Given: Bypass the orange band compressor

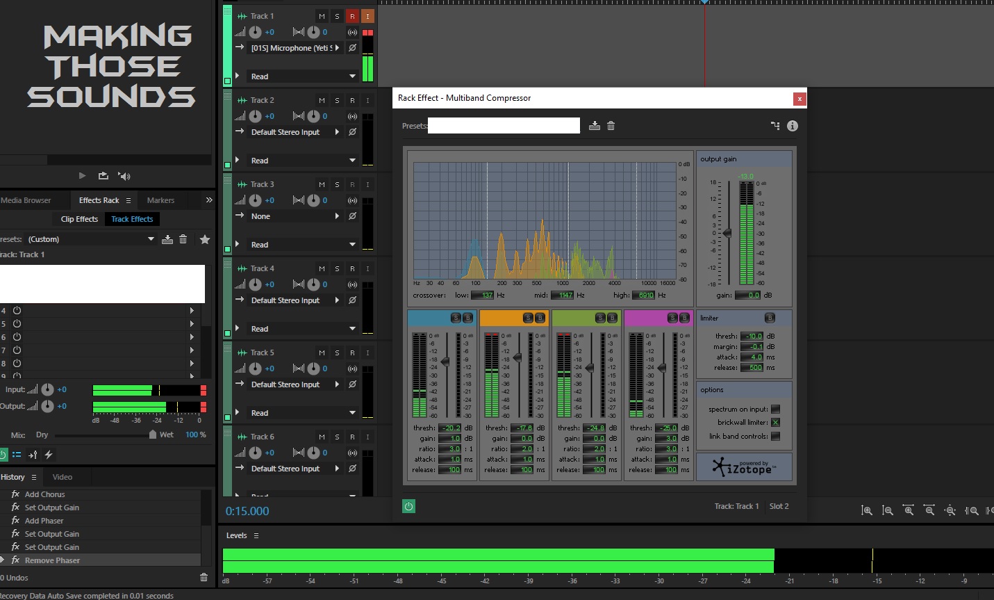Looking at the screenshot, I should pyautogui.click(x=540, y=318).
